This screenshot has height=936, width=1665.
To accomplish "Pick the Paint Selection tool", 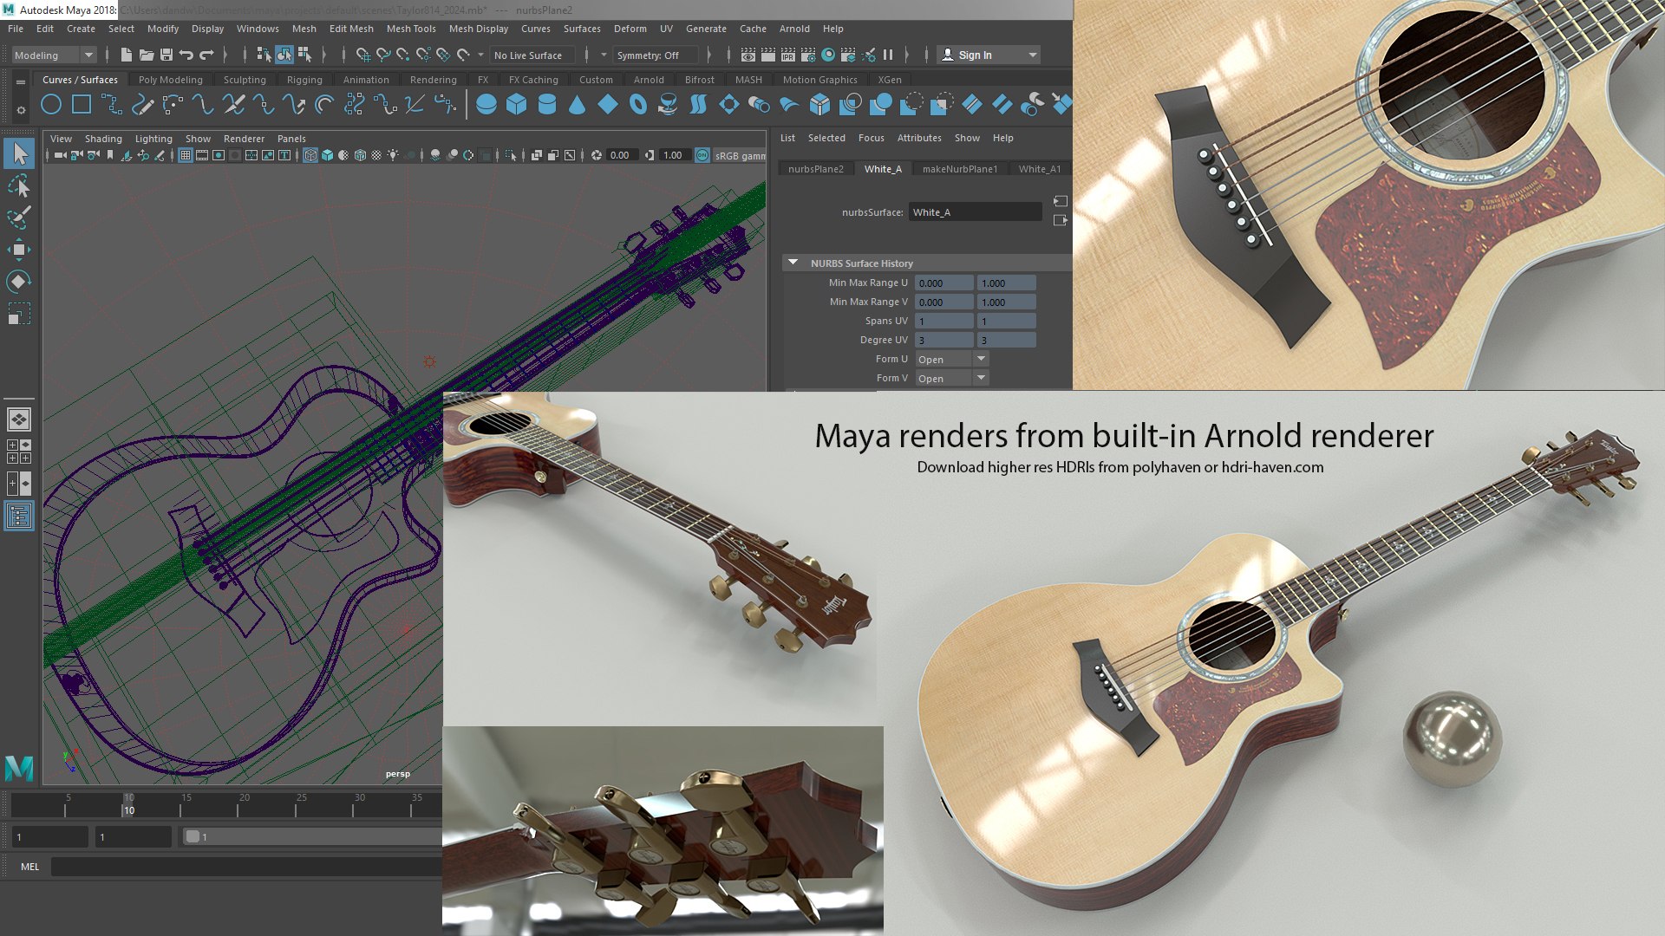I will click(x=19, y=218).
